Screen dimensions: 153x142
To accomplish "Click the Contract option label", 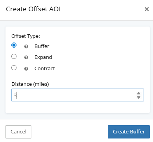I will pyautogui.click(x=45, y=69).
